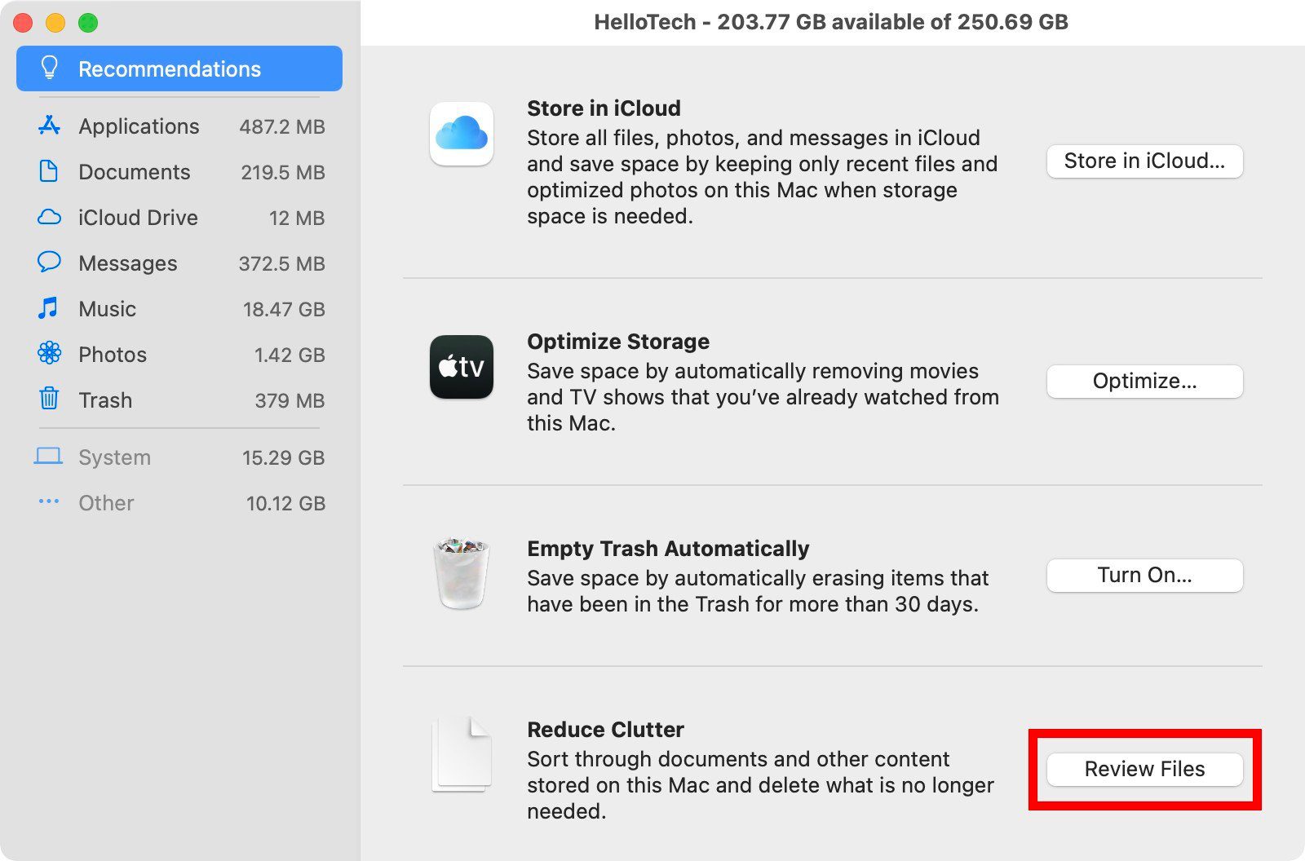
Task: Click the Store in iCloud heading
Action: 604,108
